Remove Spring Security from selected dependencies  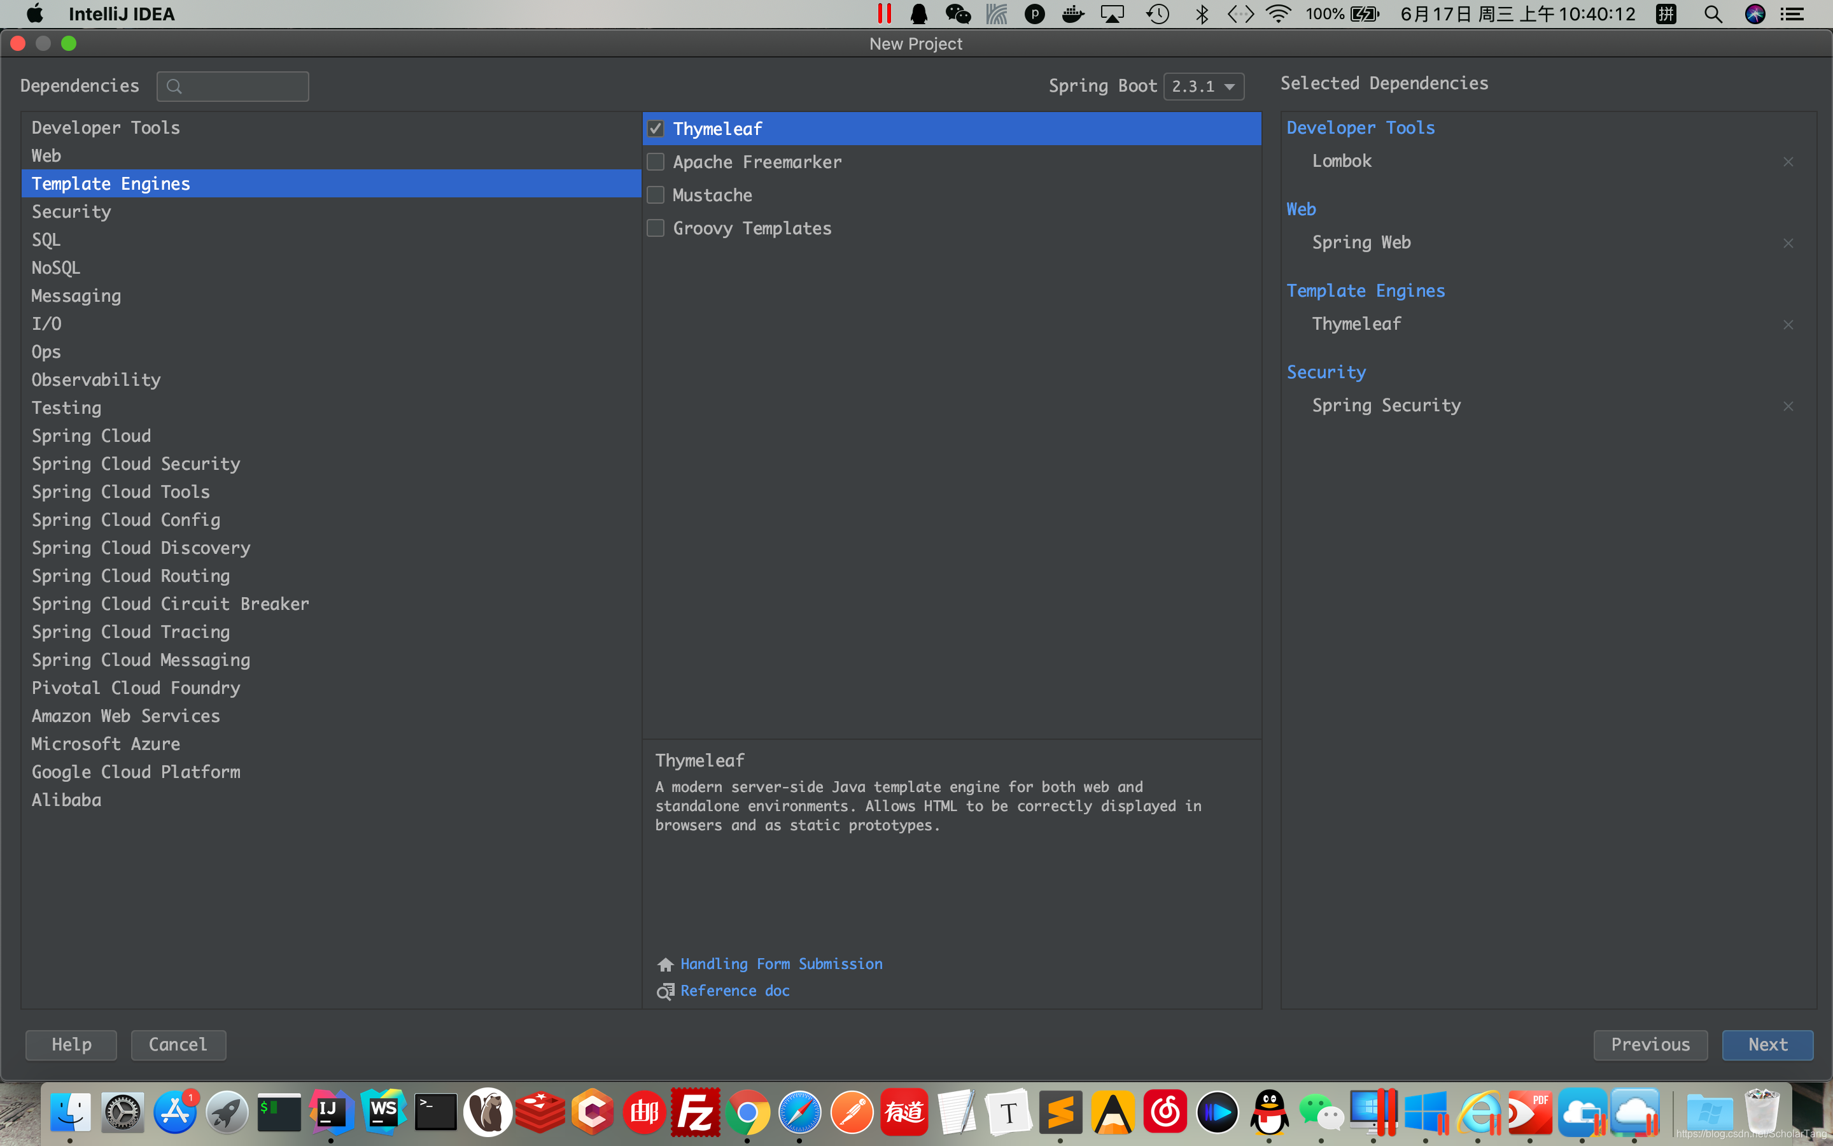(x=1788, y=406)
